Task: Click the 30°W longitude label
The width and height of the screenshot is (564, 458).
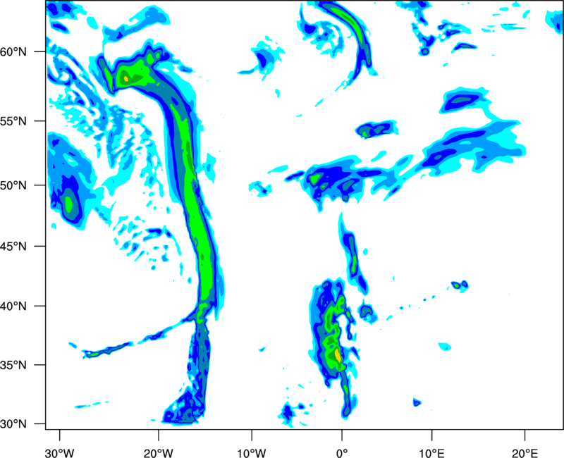Action: pyautogui.click(x=60, y=453)
